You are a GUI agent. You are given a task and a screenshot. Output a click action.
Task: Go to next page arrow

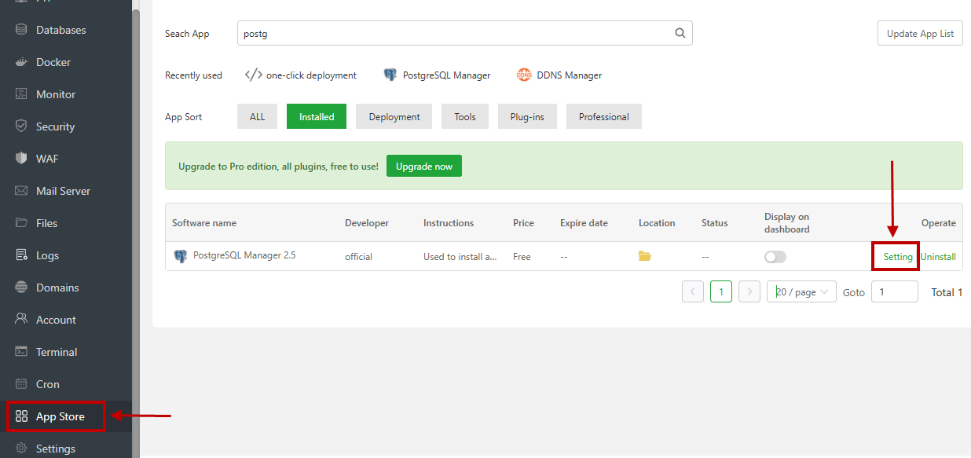click(x=749, y=291)
